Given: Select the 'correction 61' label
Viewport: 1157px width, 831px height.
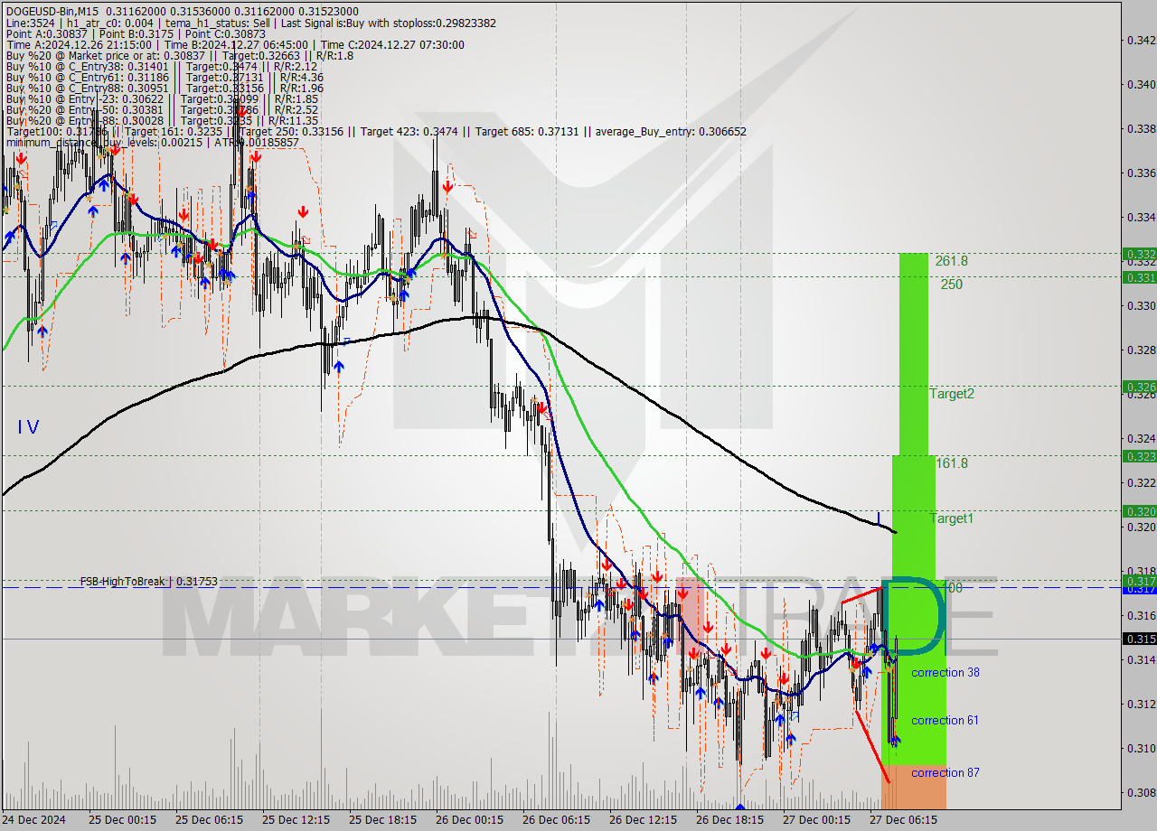Looking at the screenshot, I should (x=945, y=720).
